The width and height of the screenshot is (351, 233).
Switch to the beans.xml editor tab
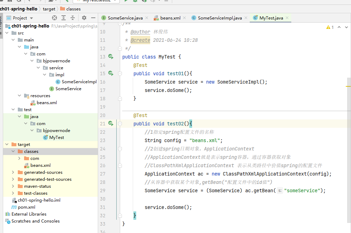pyautogui.click(x=170, y=18)
